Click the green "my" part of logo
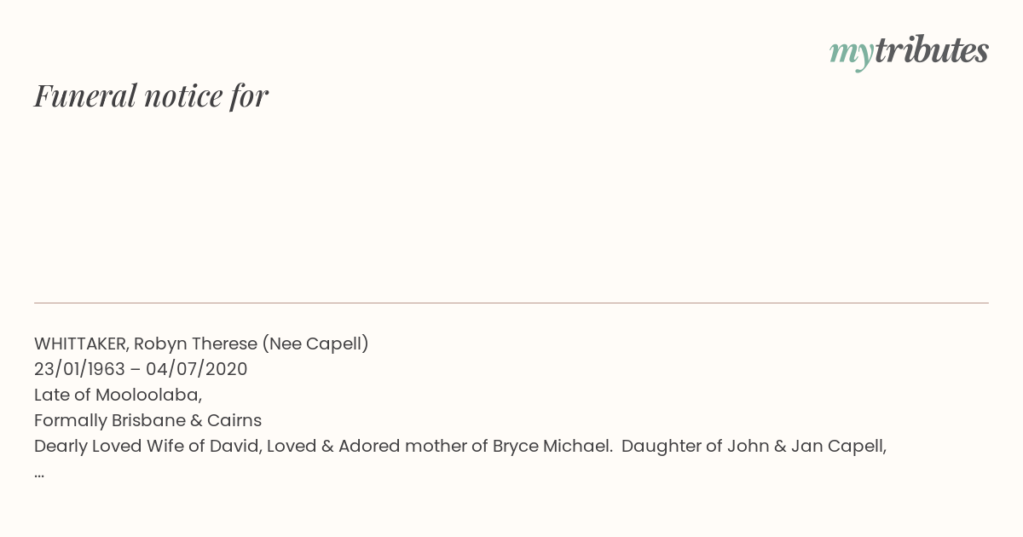This screenshot has height=537, width=1023. point(852,55)
